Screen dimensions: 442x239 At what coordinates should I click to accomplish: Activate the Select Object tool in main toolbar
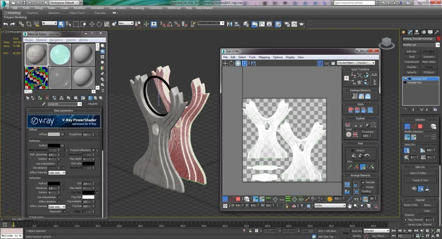(61, 24)
